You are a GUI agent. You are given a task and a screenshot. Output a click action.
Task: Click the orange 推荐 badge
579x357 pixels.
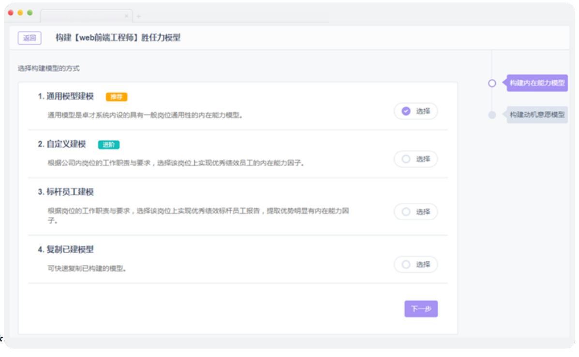[116, 97]
